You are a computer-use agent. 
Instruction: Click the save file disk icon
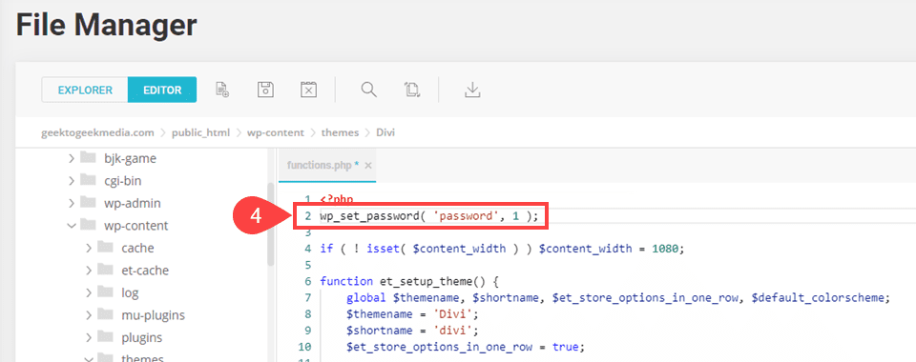(266, 90)
